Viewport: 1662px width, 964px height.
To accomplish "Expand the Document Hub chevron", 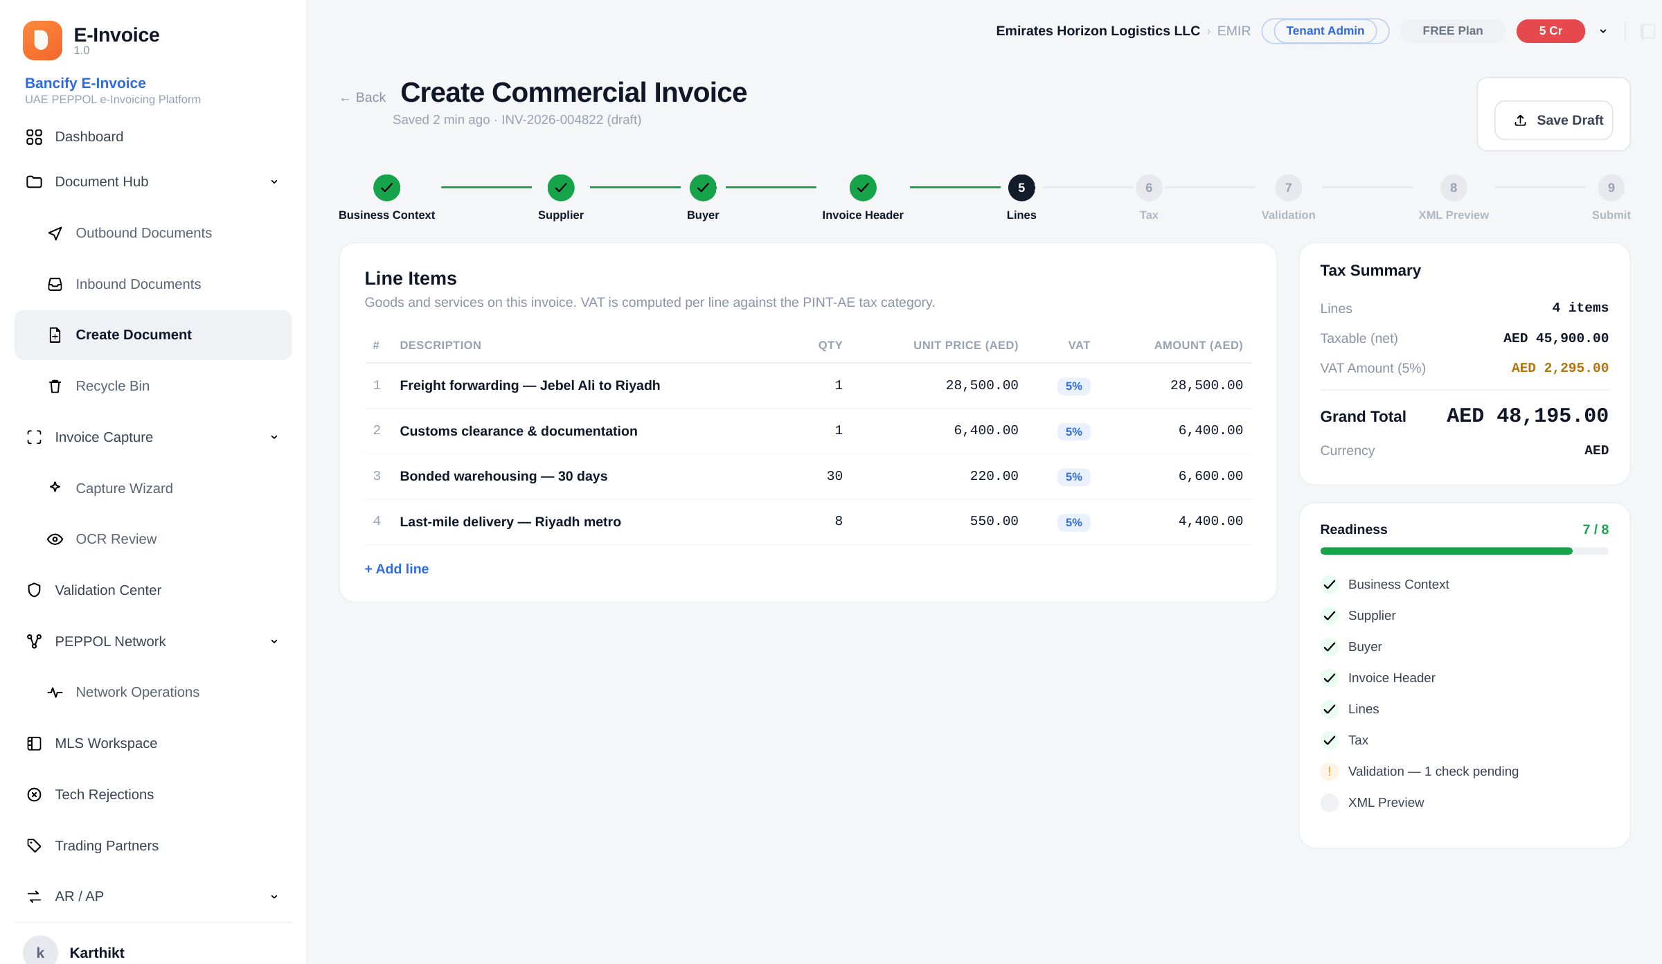I will [x=274, y=182].
